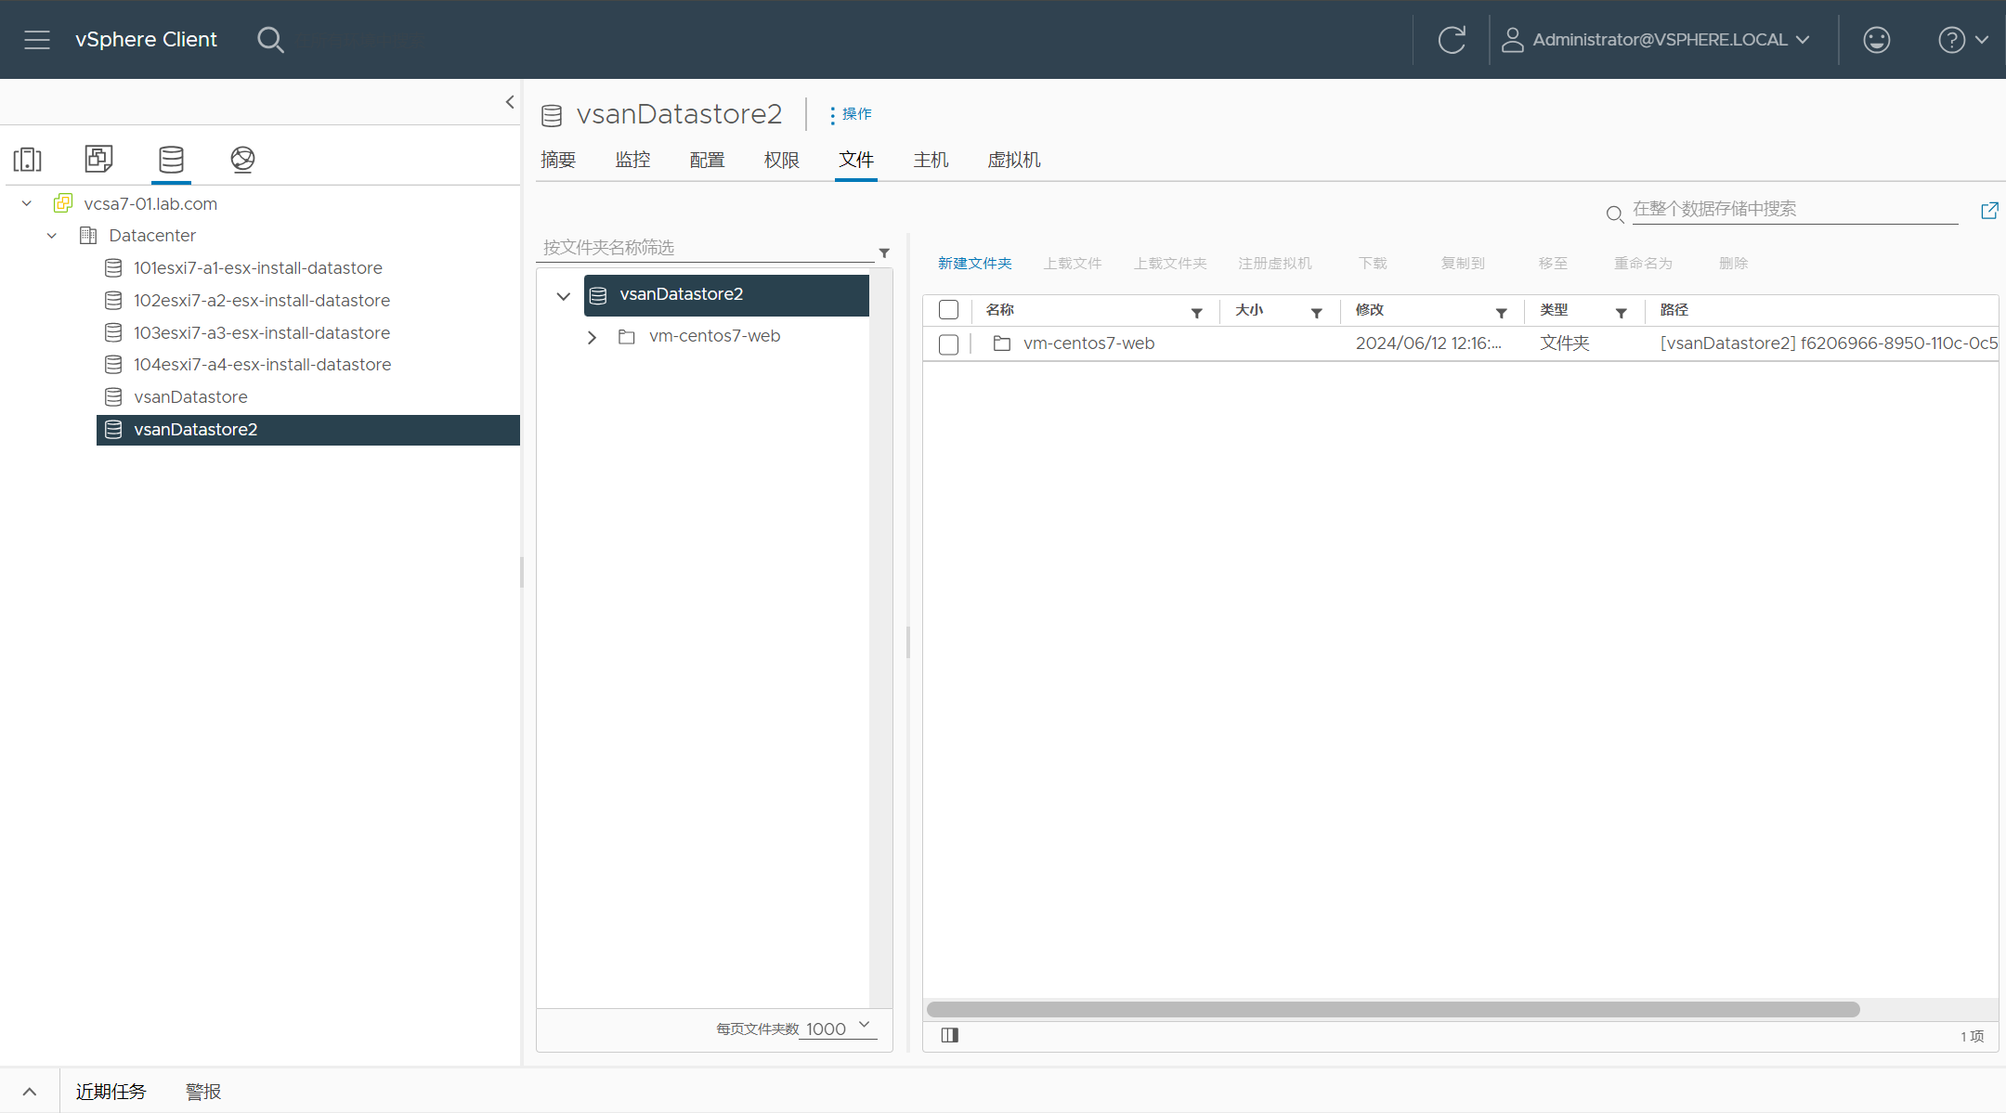Screen dimensions: 2006x1113
Task: Switch to Hosts and Clusters inventory view
Action: pos(28,159)
